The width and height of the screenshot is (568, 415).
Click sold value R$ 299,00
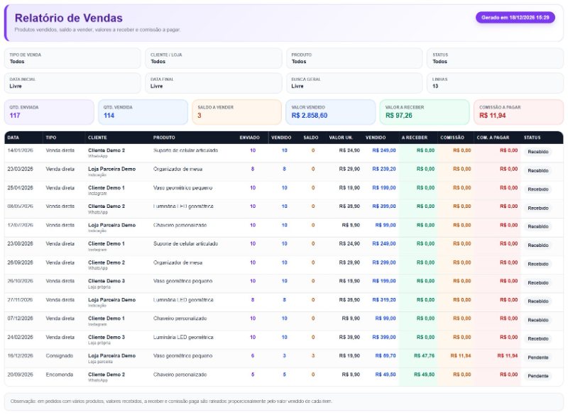click(x=384, y=262)
